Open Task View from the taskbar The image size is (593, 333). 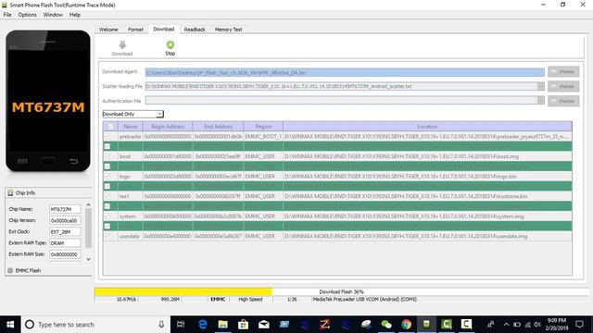click(181, 325)
